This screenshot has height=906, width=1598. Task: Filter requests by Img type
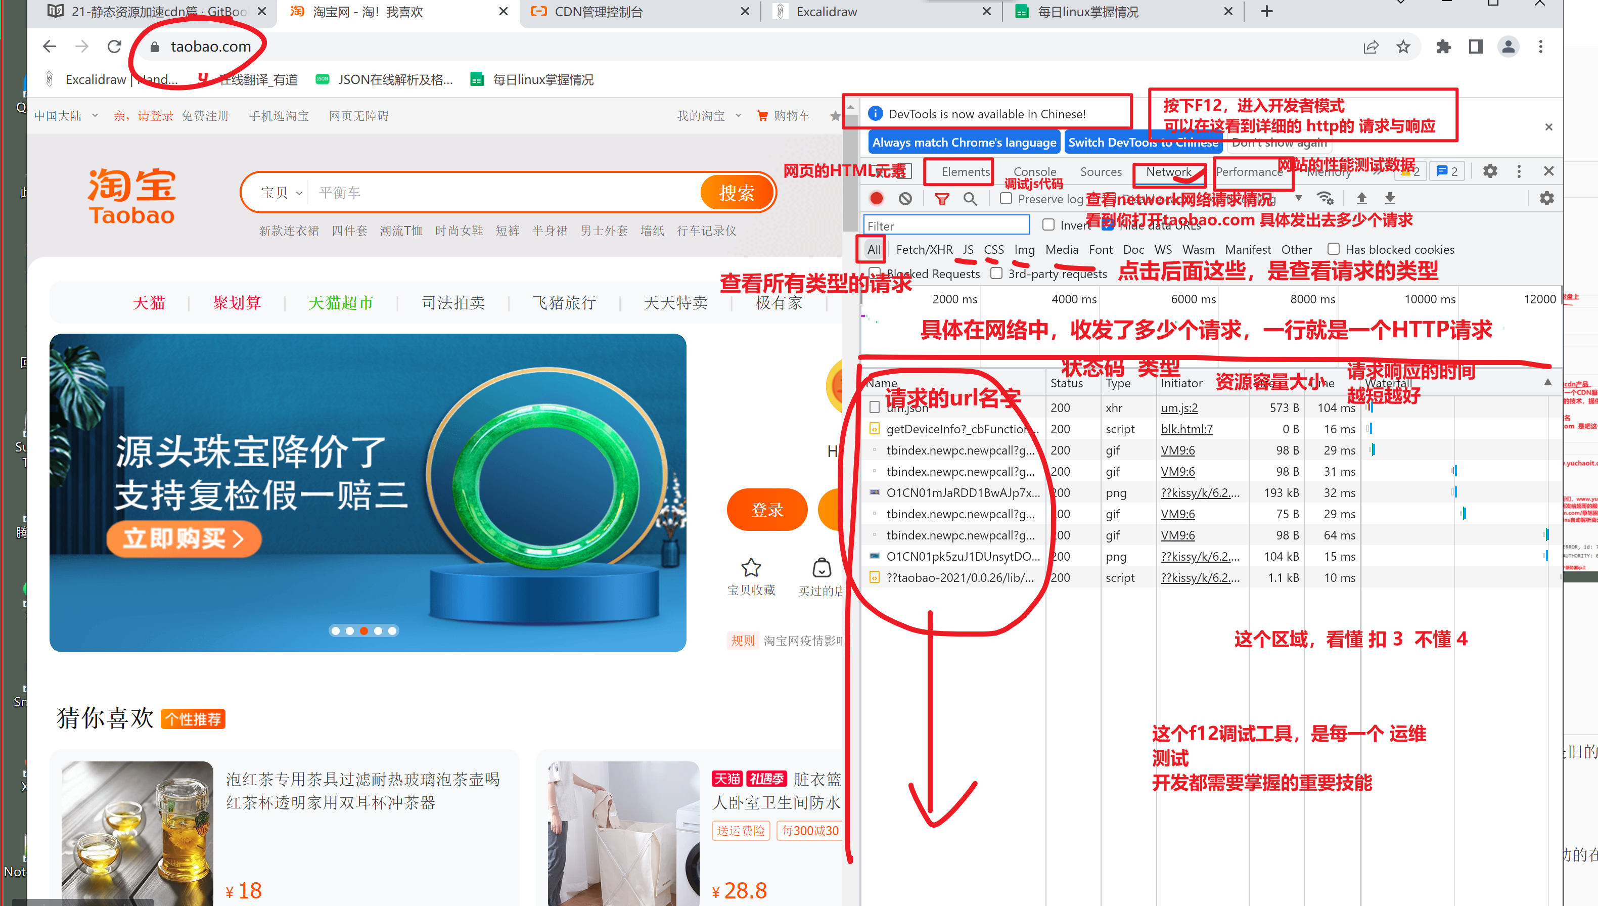click(x=1024, y=250)
